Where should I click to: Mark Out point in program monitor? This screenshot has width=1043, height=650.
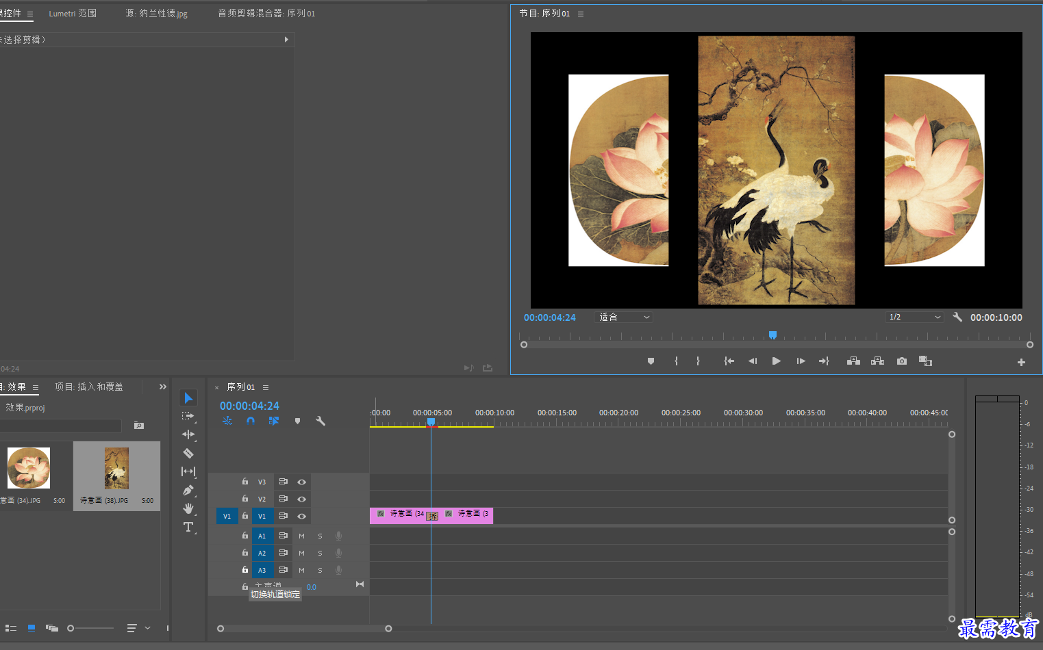coord(698,361)
